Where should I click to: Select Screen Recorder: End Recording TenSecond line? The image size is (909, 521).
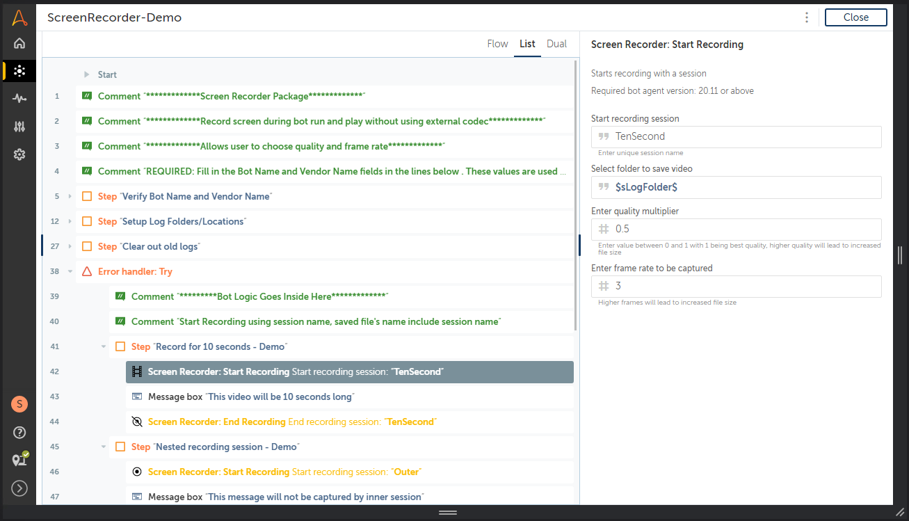(x=291, y=422)
